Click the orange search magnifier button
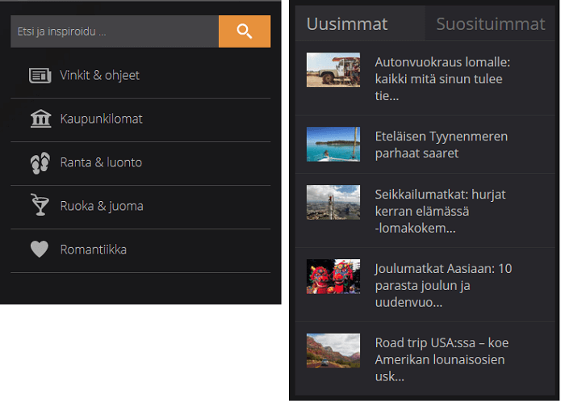Image resolution: width=565 pixels, height=403 pixels. (x=245, y=31)
